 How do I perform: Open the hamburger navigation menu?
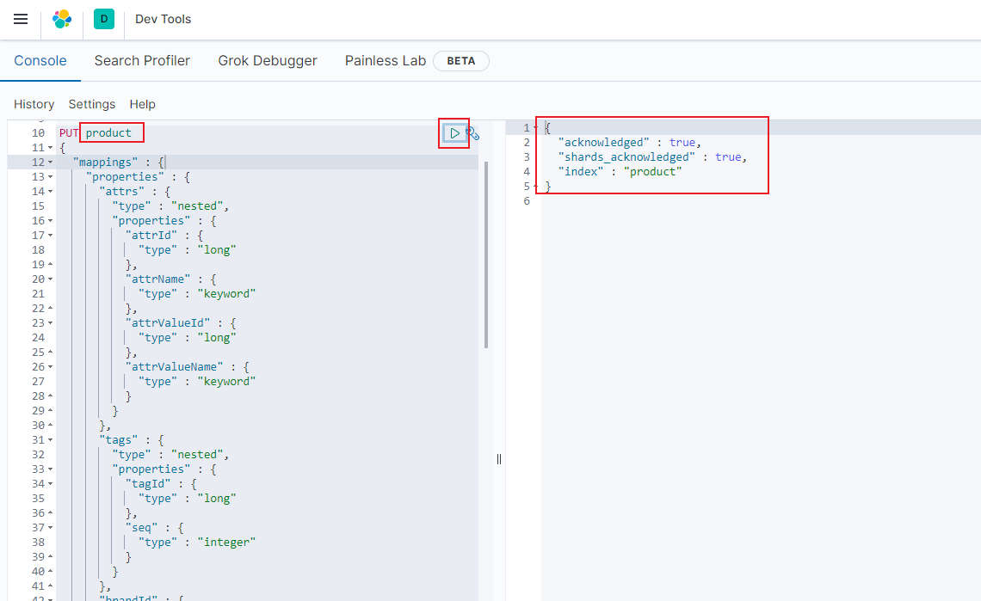tap(21, 19)
